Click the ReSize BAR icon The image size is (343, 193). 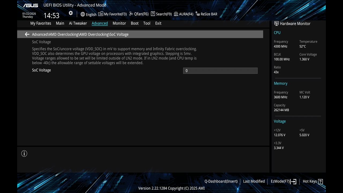tap(206, 14)
